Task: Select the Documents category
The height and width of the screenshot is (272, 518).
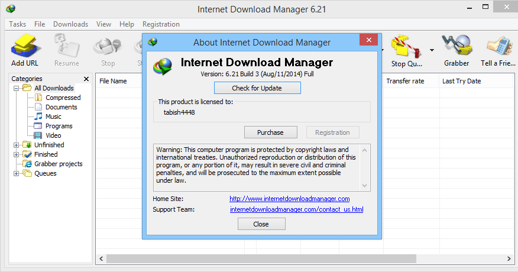Action: point(61,107)
